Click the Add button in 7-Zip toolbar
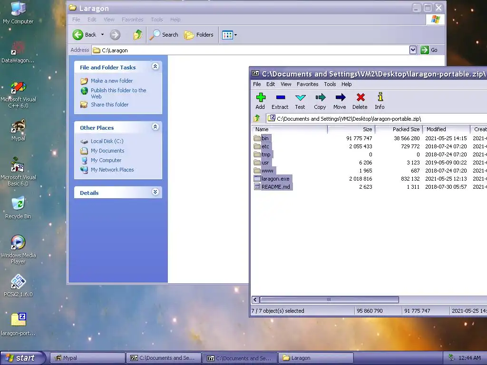 260,101
